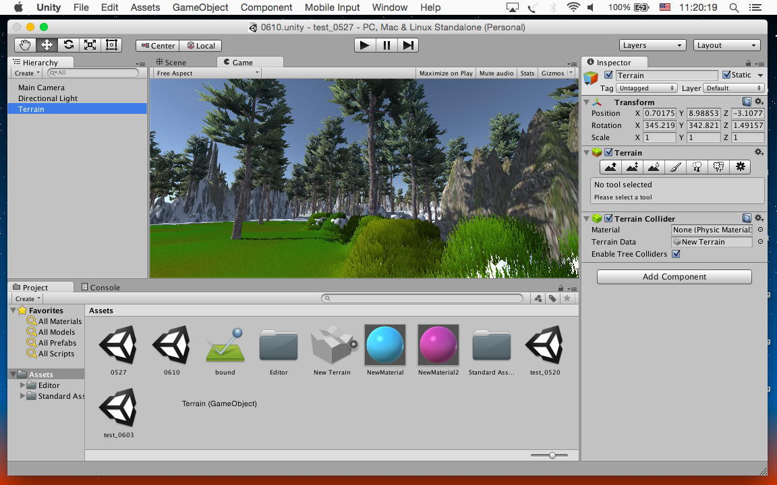Choose the Raise/Lower Terrain tool
This screenshot has height=485, width=777.
(610, 167)
